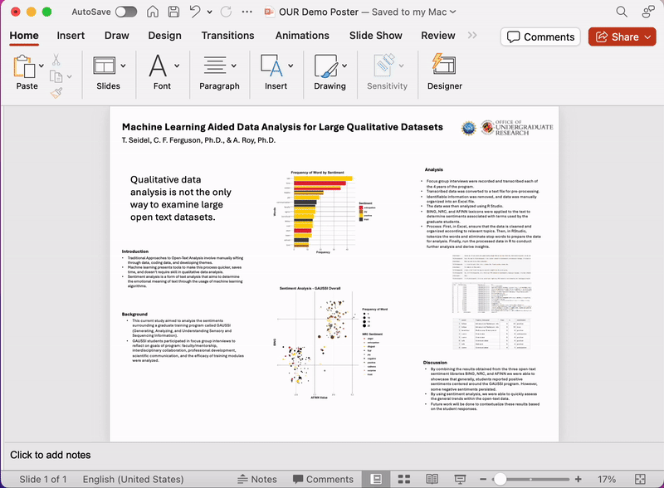Open the Animations ribbon tab
664x488 pixels.
point(302,36)
